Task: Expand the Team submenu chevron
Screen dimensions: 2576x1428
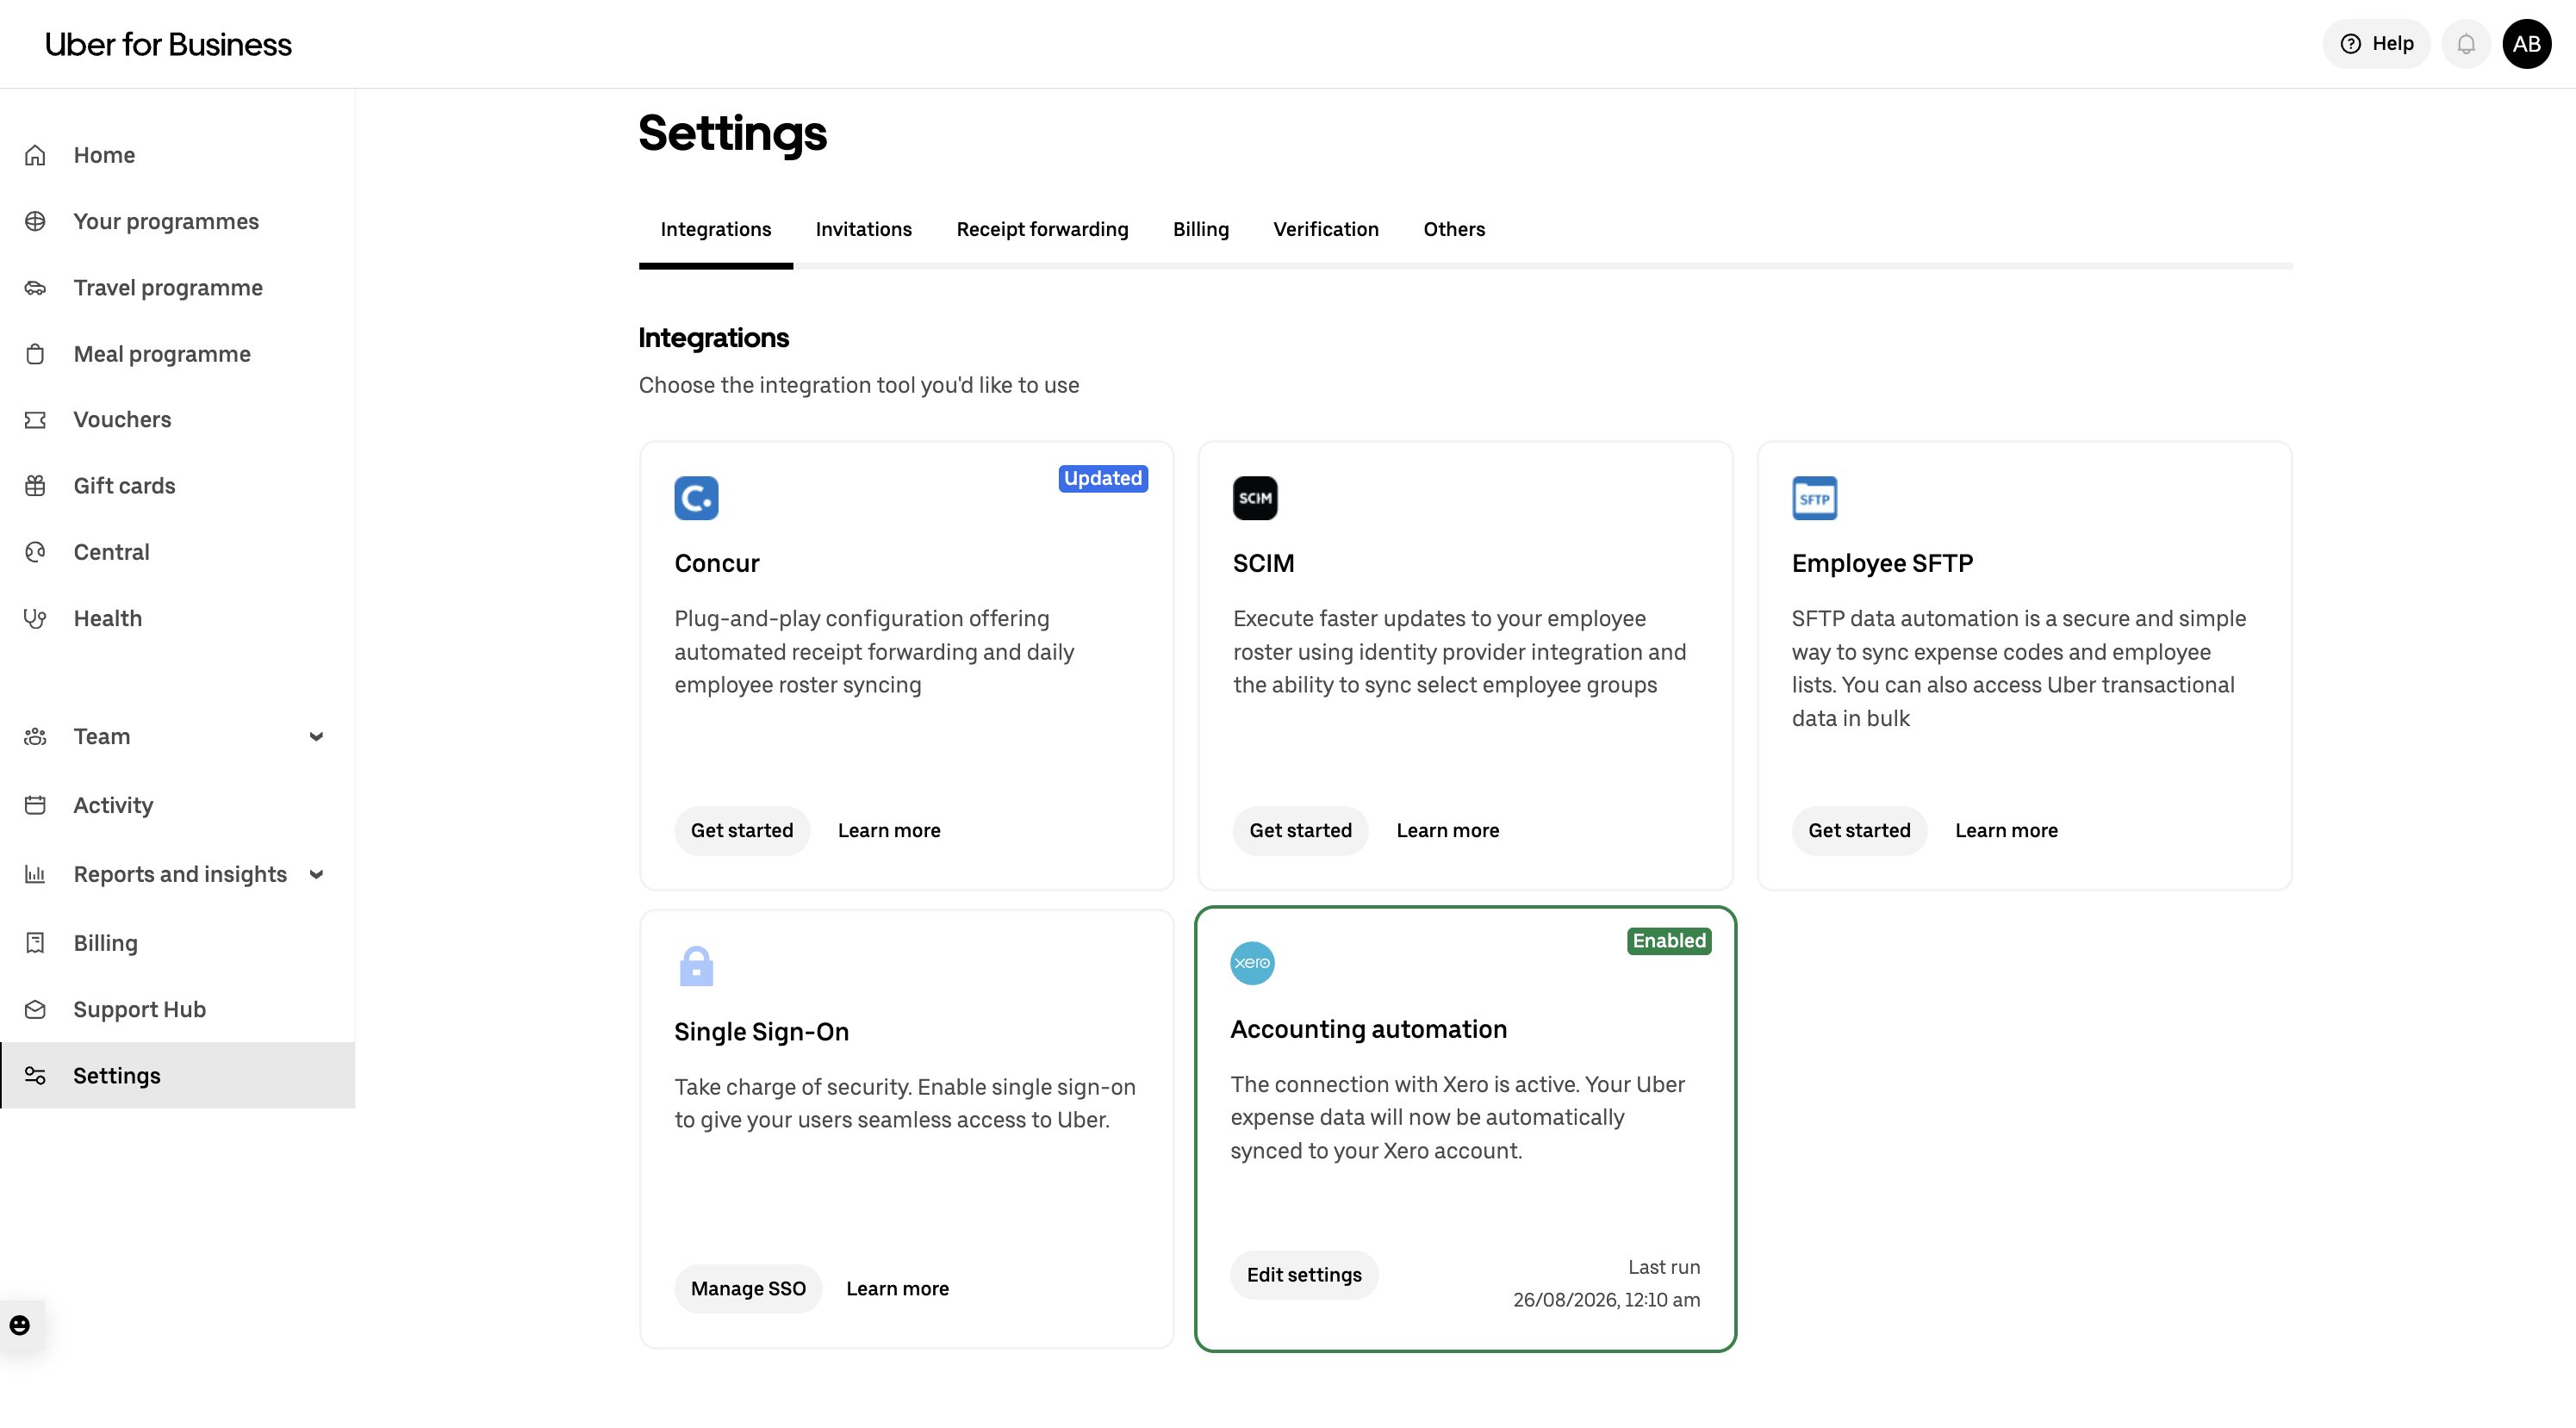Action: 316,737
